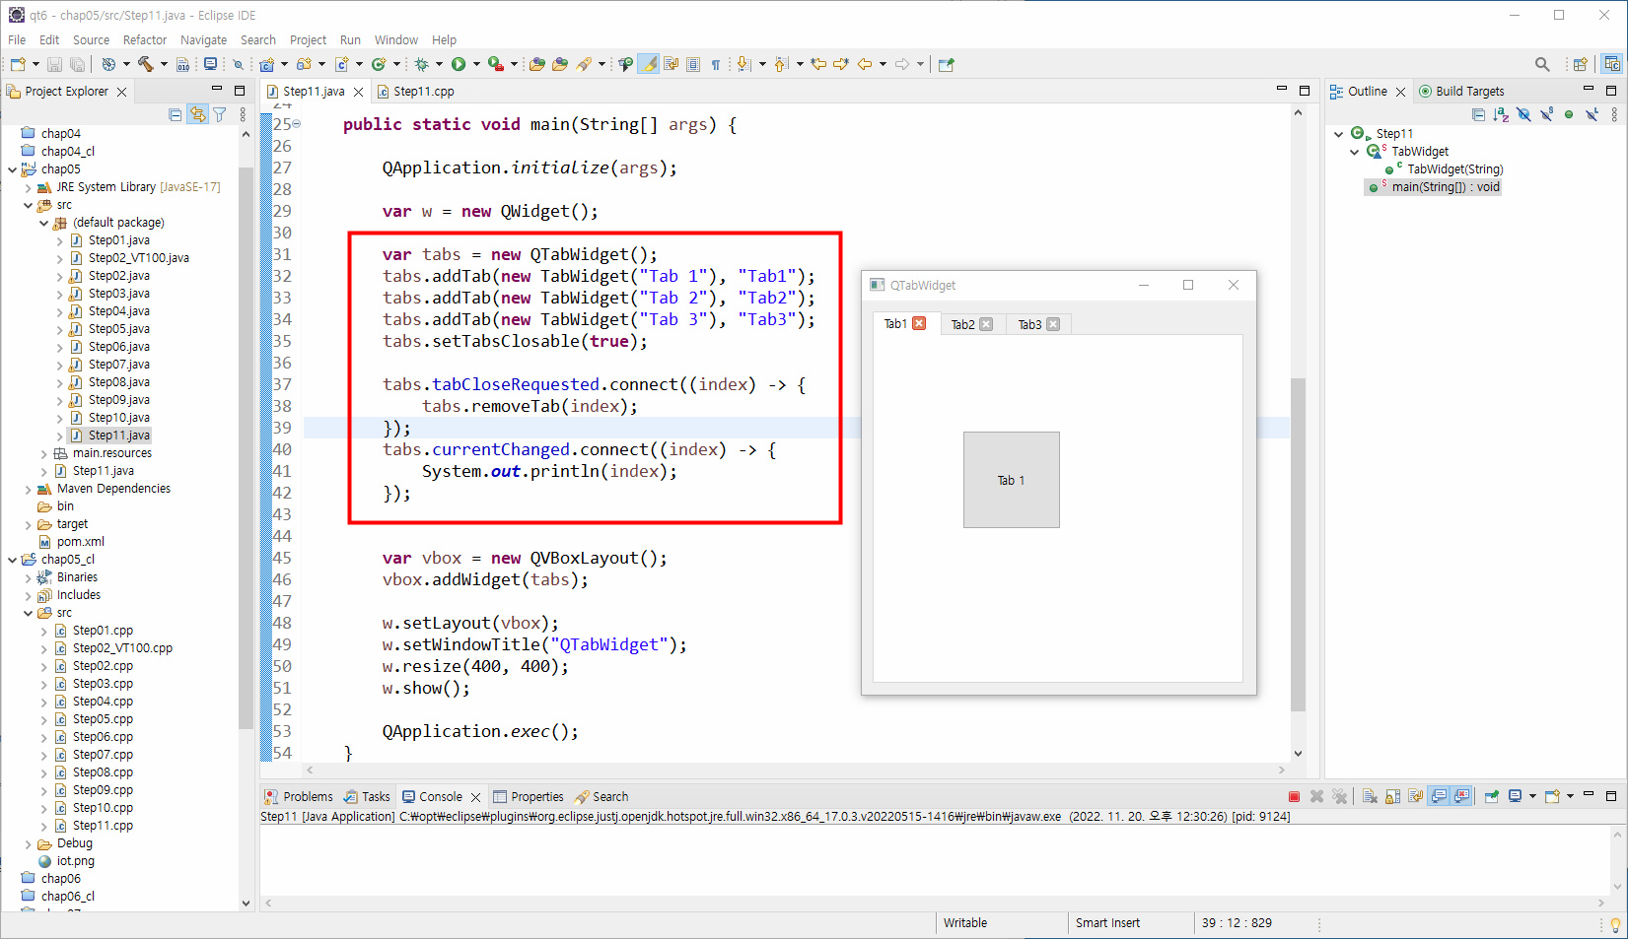Viewport: 1628px width, 939px height.
Task: Toggle Show Console When Standard Out Changes
Action: pyautogui.click(x=1439, y=796)
